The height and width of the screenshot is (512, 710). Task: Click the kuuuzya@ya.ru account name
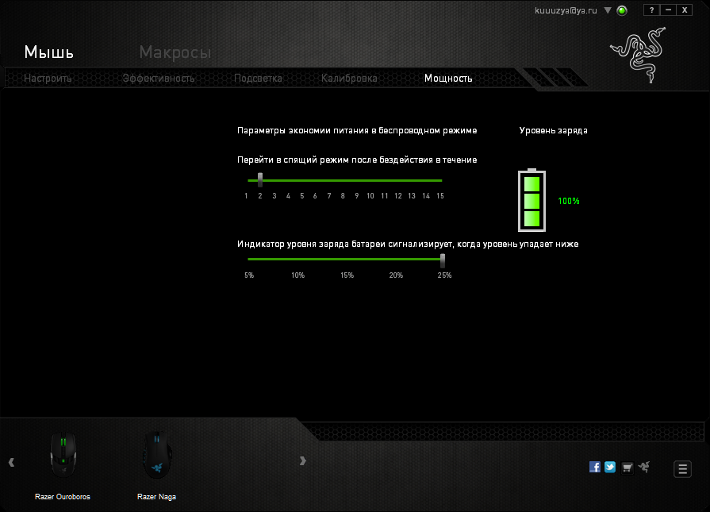pos(566,10)
